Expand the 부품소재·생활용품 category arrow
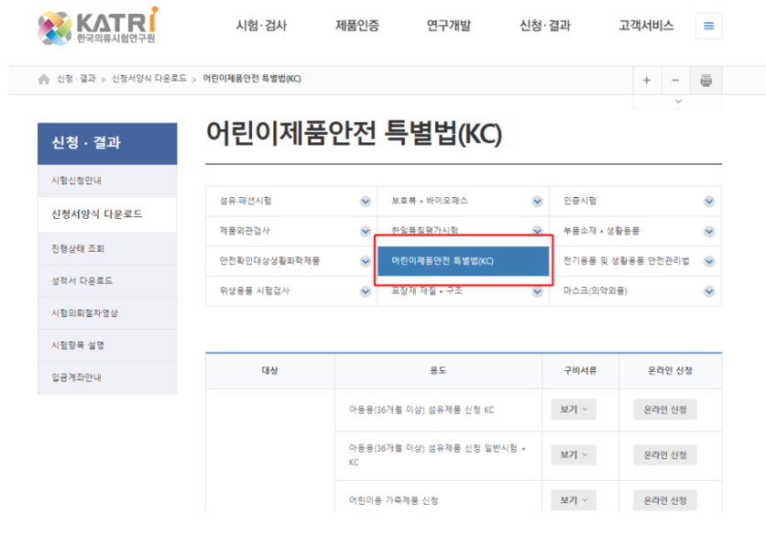 click(709, 232)
